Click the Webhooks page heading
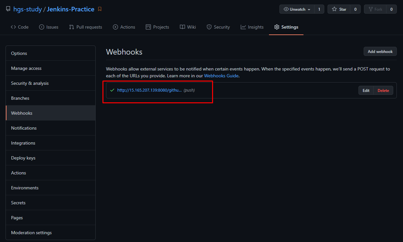The height and width of the screenshot is (242, 403). pyautogui.click(x=124, y=52)
